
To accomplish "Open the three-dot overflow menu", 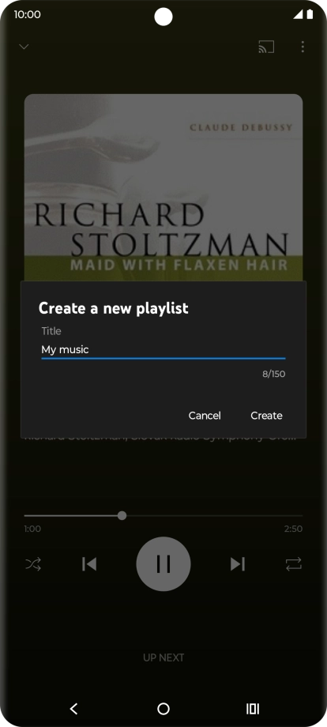I will point(303,47).
